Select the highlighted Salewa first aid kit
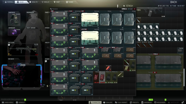This screenshot has height=104, width=186. 102,77
